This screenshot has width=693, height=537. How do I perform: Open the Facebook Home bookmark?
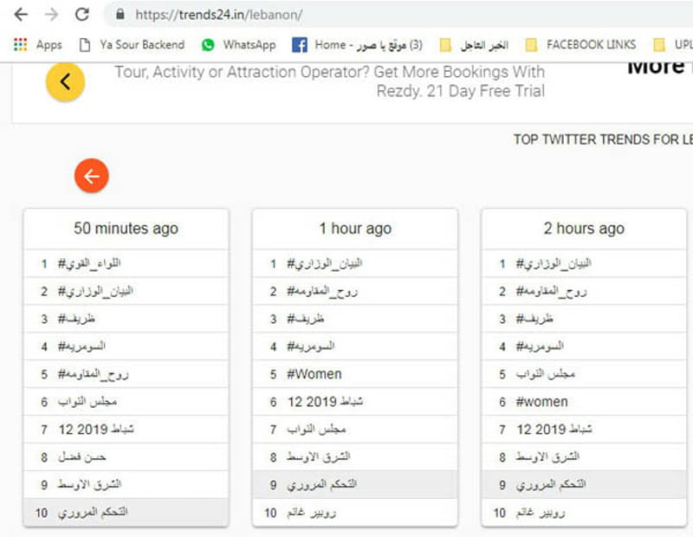point(357,45)
